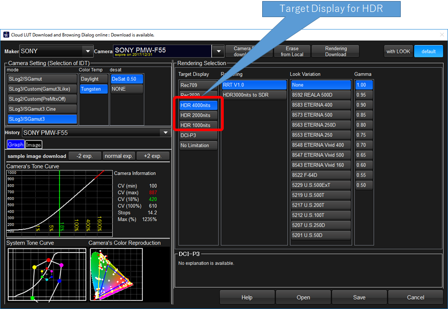Switch to the Graph tab

point(16,144)
